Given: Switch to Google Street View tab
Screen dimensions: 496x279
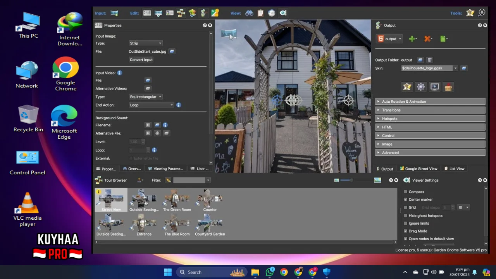Looking at the screenshot, I should click(418, 169).
